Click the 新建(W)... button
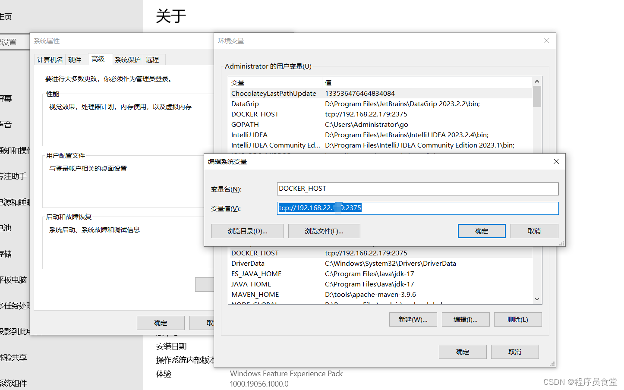Screen dimensions: 624x390 click(413, 319)
